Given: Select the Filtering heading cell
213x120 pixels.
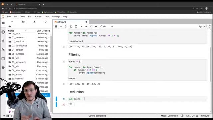Looking at the screenshot, I should (x=74, y=55).
